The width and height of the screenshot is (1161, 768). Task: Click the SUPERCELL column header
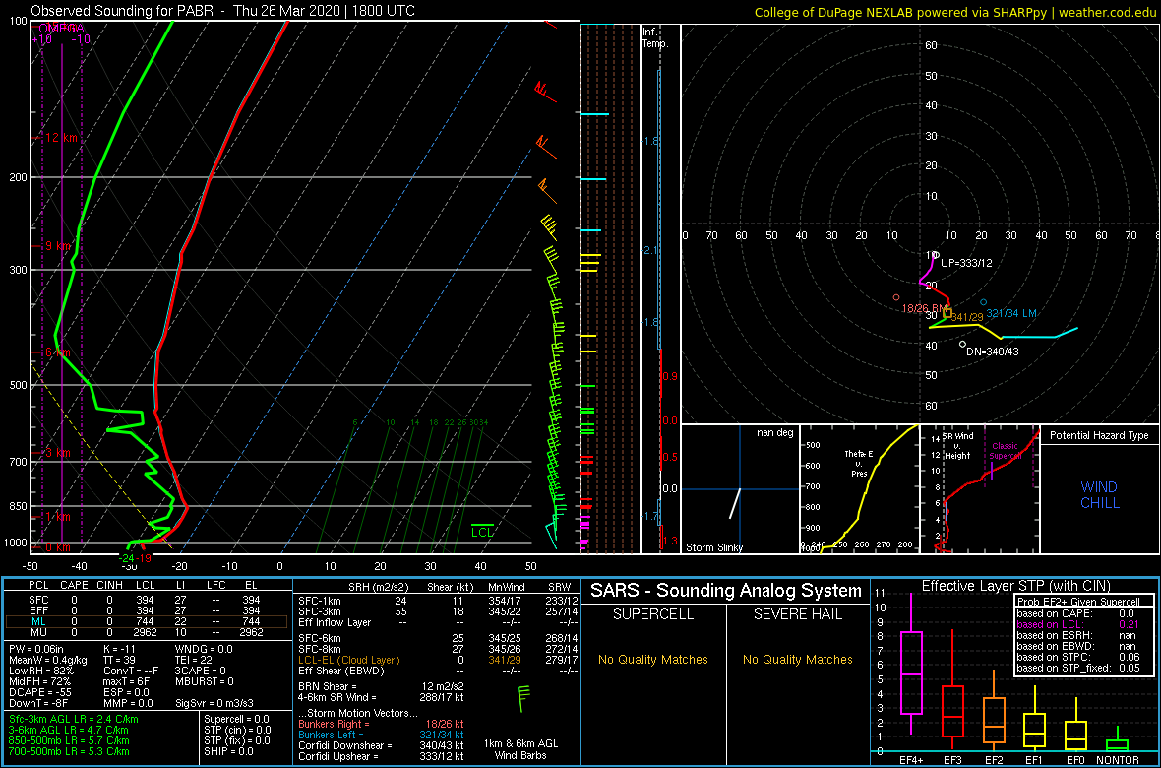point(651,613)
